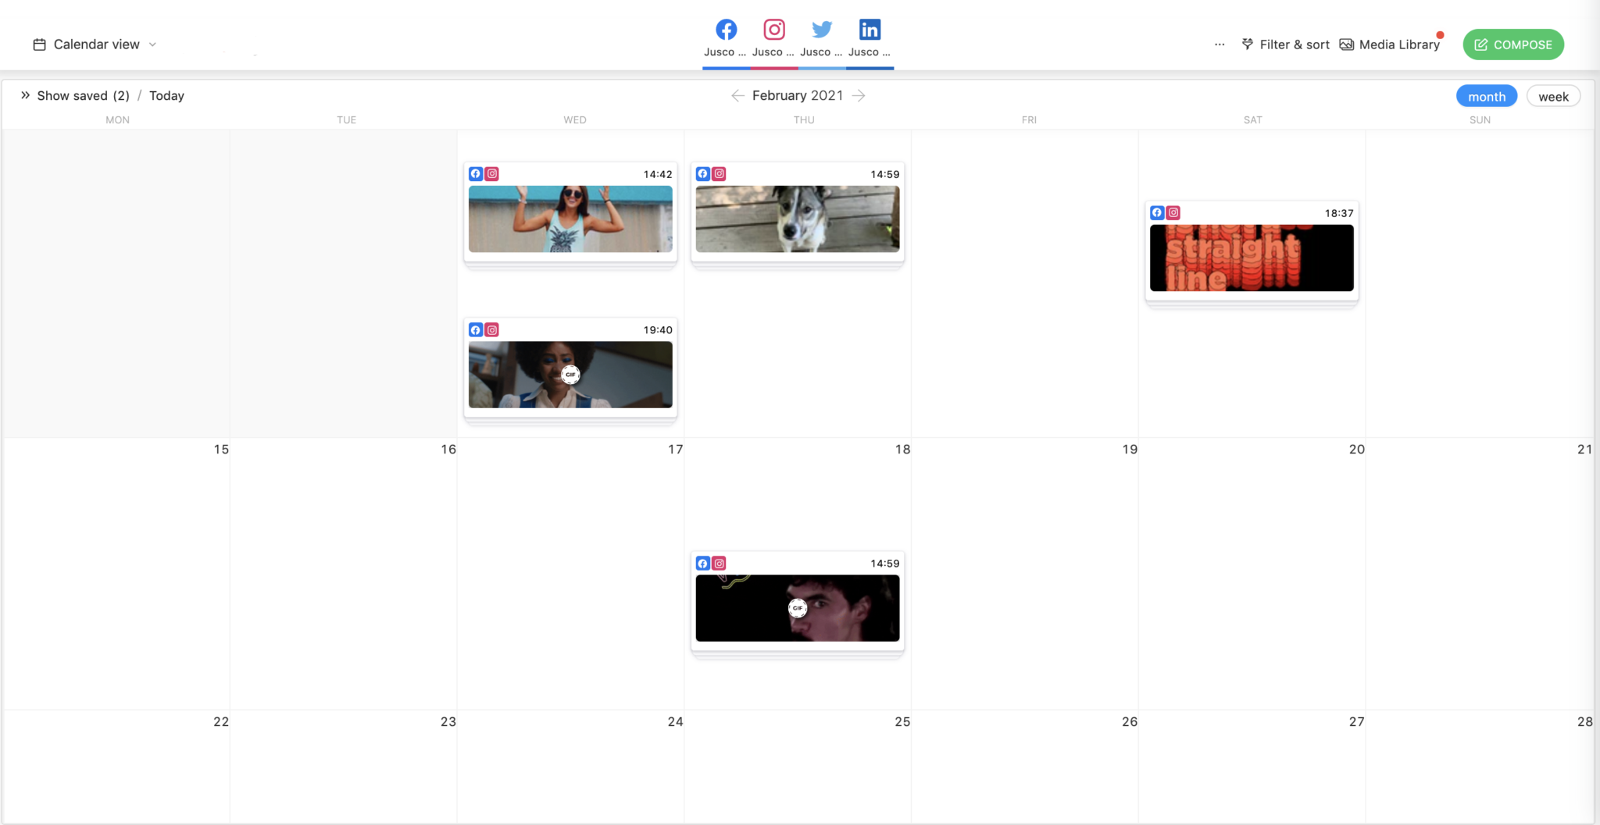Viewport: 1600px width, 825px height.
Task: Select the Instagram channel icon
Action: coord(774,29)
